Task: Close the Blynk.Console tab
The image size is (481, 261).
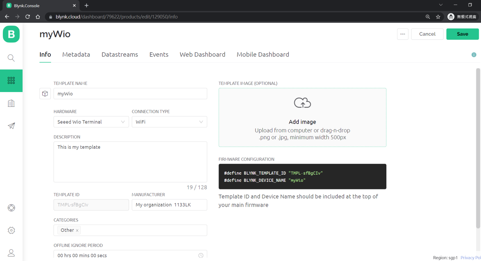Action: point(74,5)
